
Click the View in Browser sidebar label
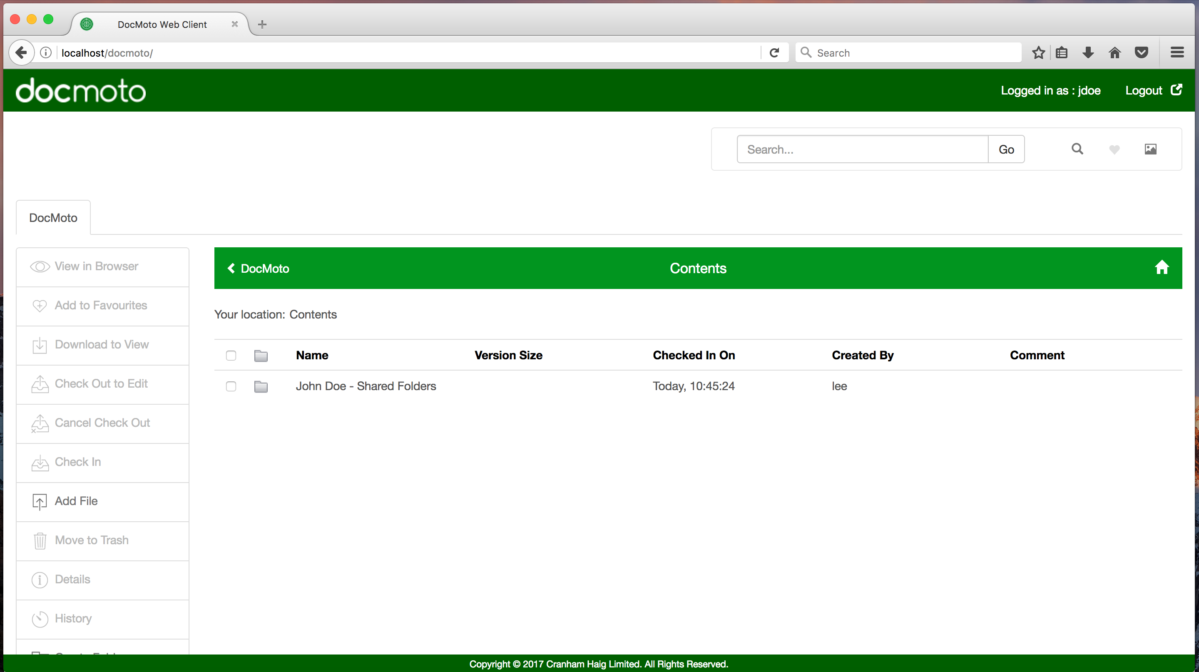click(96, 266)
